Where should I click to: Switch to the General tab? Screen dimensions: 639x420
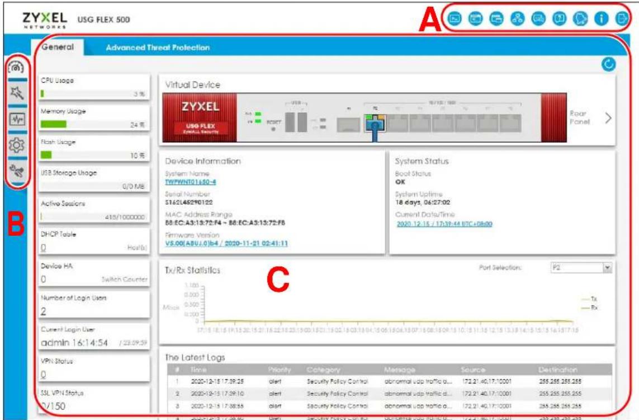58,47
